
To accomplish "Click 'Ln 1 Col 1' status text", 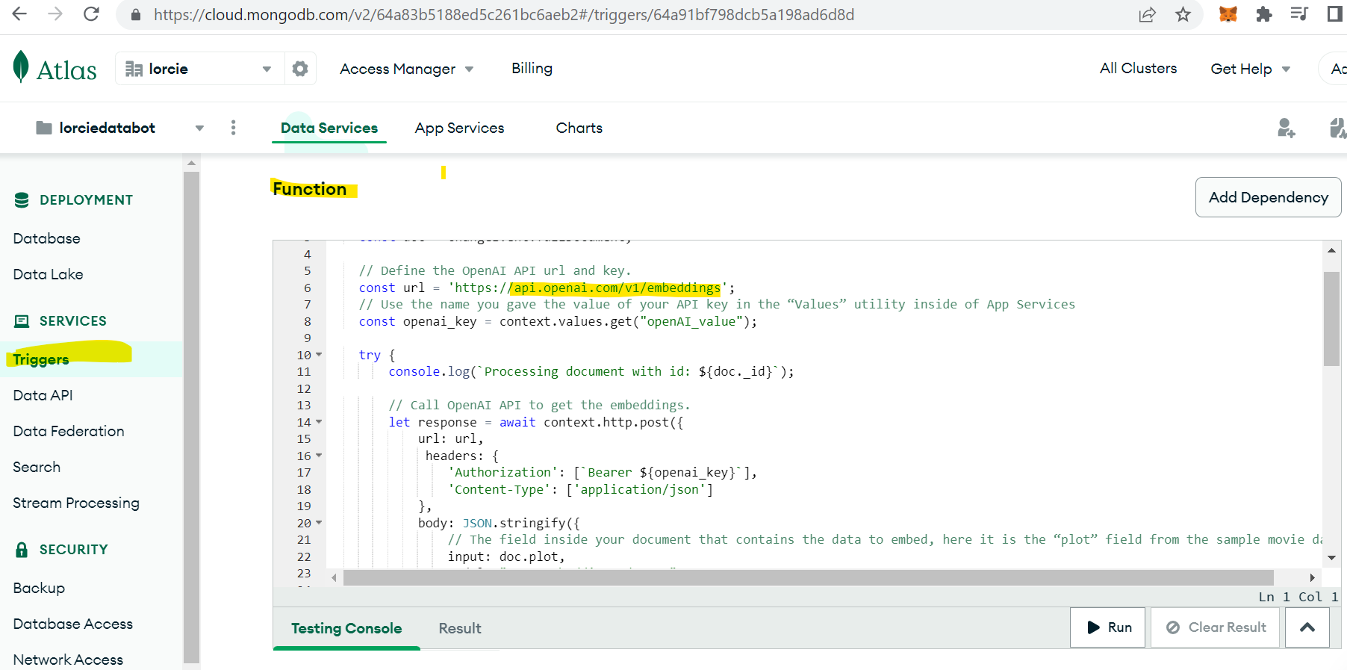I will coord(1298,597).
